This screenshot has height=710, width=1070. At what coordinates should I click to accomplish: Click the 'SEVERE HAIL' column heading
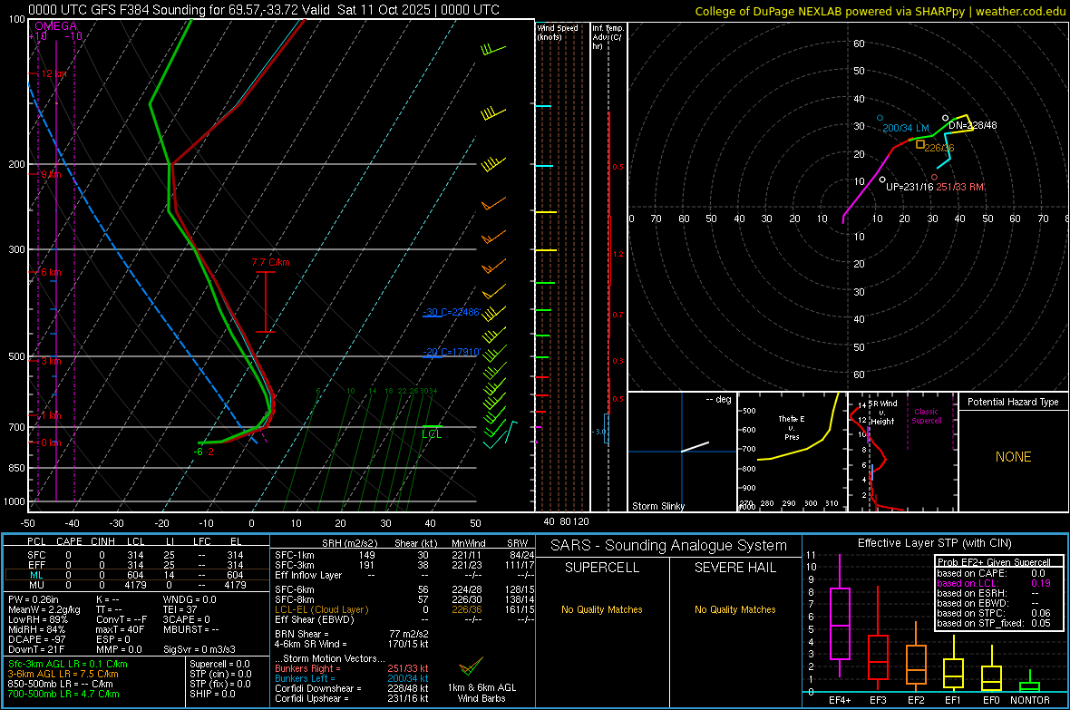[x=734, y=568]
